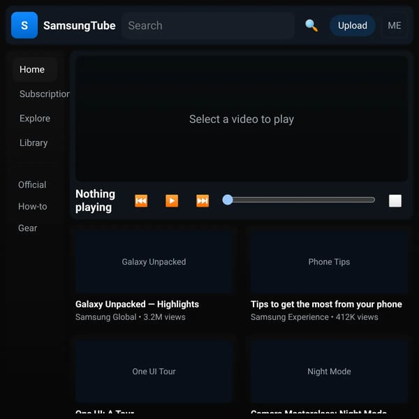This screenshot has width=419, height=419.
Task: Open the Explore section
Action: click(x=35, y=119)
